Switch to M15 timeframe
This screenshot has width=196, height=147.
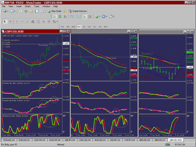[73, 27]
